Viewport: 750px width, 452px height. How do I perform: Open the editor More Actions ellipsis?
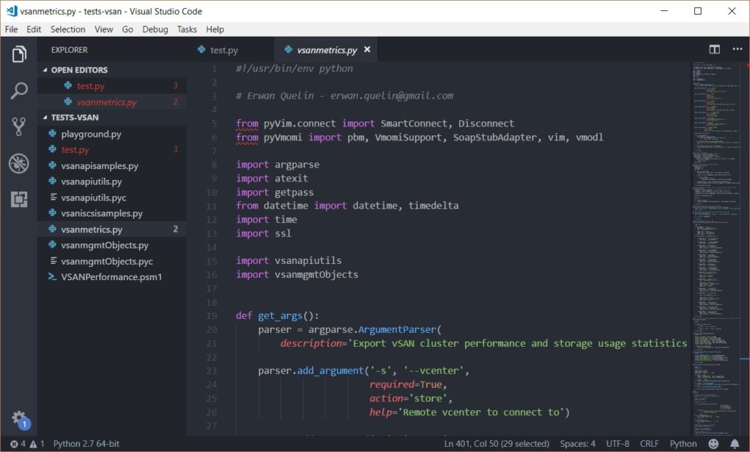[x=737, y=49]
